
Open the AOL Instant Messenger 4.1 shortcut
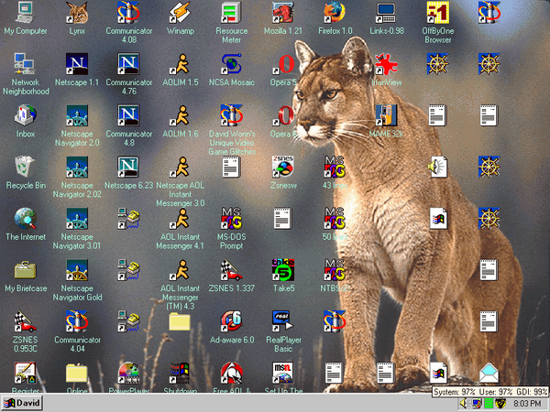click(x=180, y=219)
